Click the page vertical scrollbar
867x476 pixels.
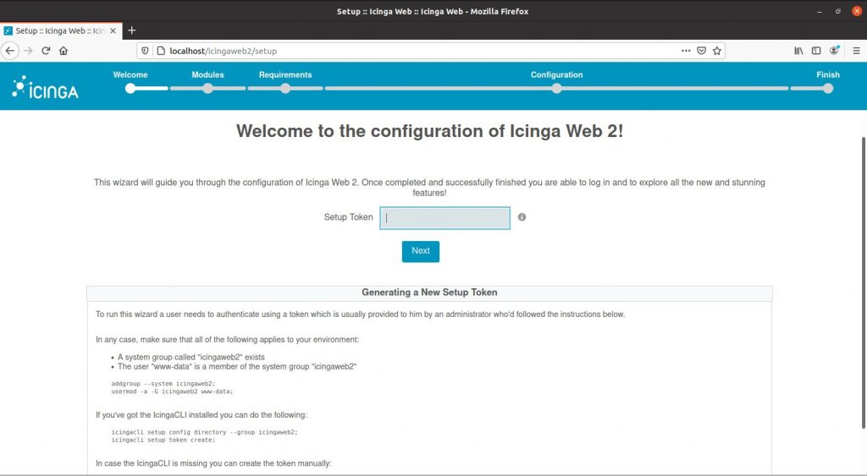(x=863, y=282)
